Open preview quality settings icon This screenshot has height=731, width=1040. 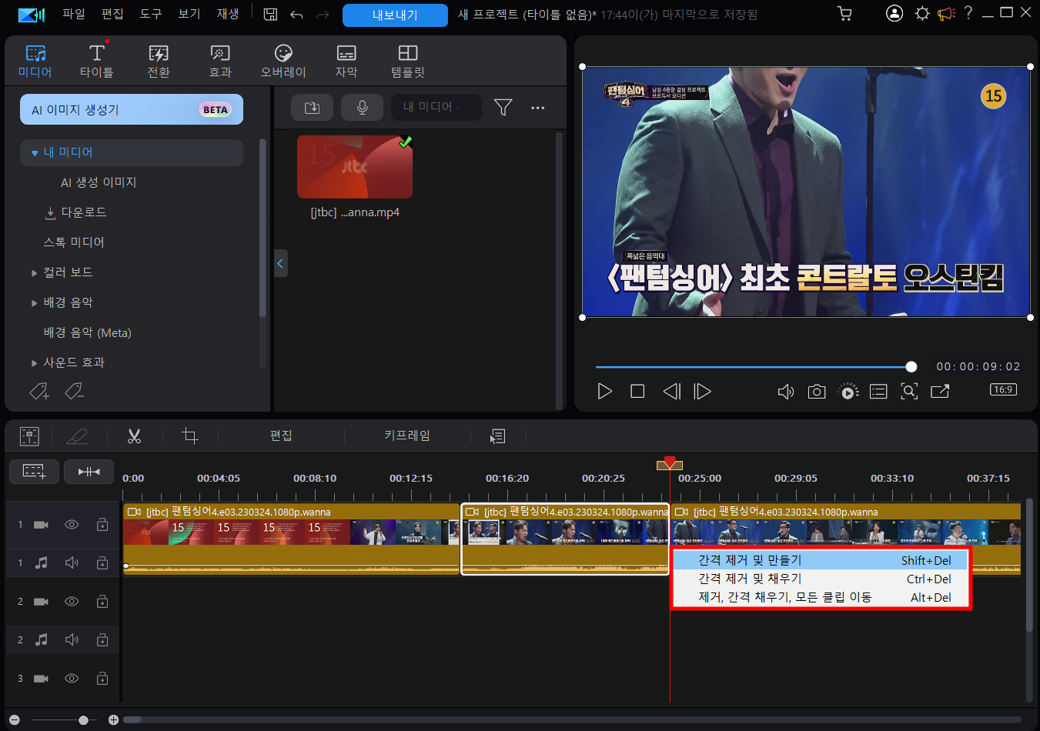point(848,392)
